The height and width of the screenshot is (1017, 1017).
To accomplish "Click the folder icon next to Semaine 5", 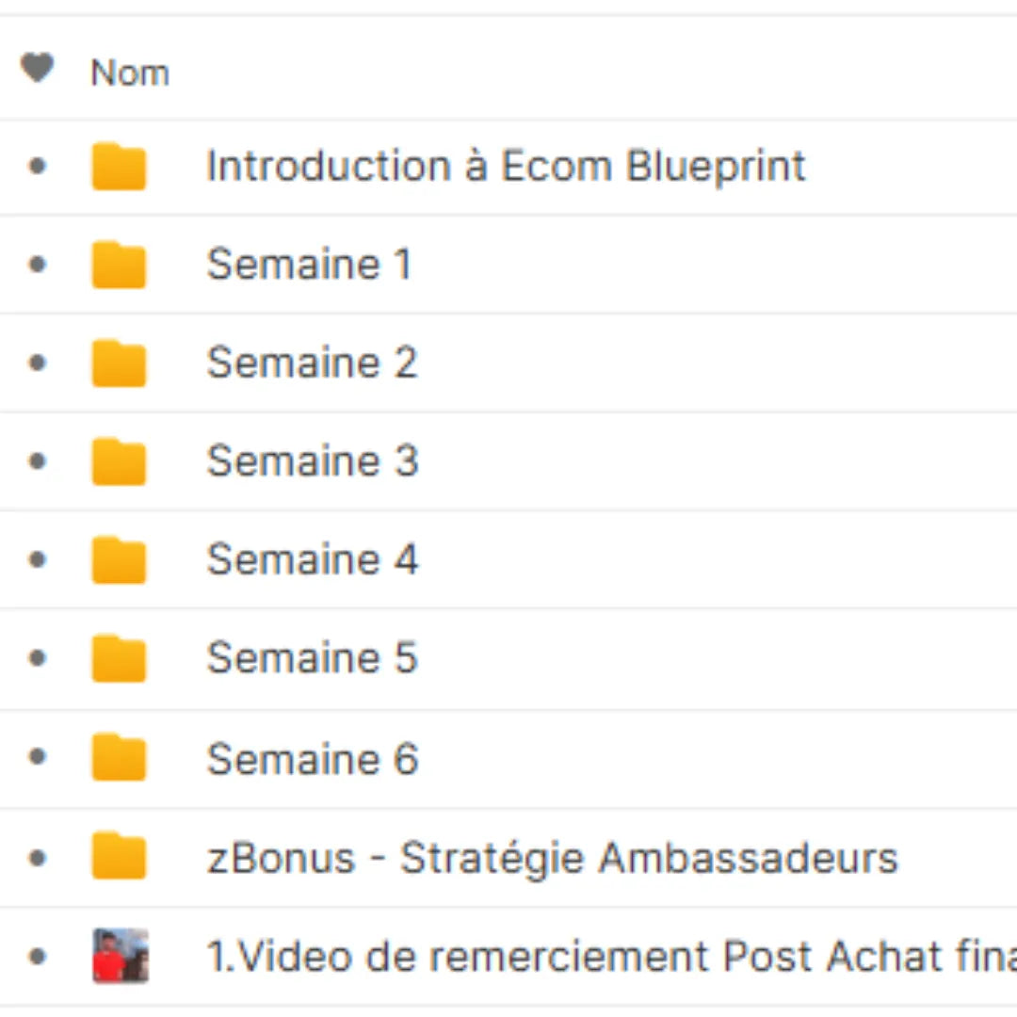I will click(119, 657).
